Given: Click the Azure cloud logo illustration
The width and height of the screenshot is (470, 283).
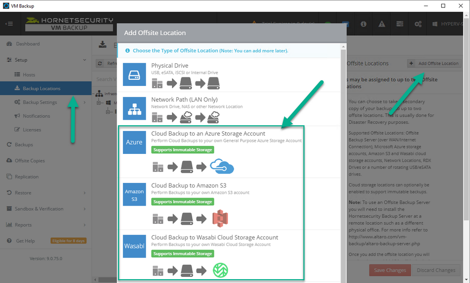Looking at the screenshot, I should pos(222,166).
